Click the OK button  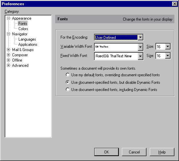(106, 152)
